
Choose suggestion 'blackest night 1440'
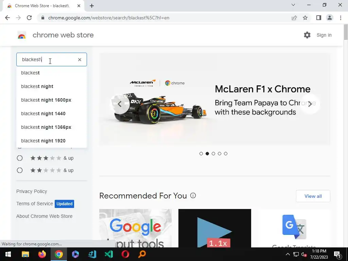52,114
